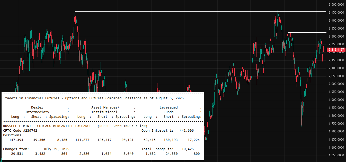Click the 1,650.0000 price axis label

pyautogui.click(x=336, y=140)
